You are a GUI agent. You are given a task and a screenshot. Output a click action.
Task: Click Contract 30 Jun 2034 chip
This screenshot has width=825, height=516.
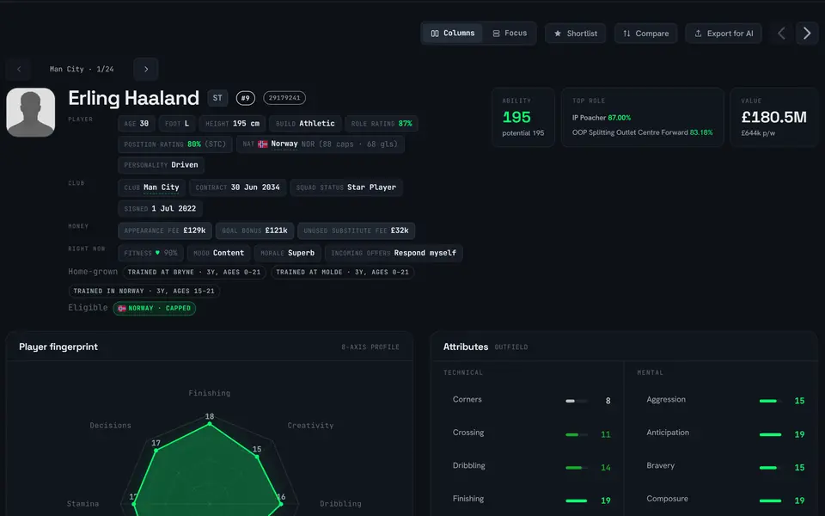click(237, 187)
